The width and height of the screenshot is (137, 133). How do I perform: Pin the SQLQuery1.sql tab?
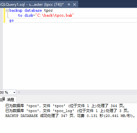(x=69, y=4)
